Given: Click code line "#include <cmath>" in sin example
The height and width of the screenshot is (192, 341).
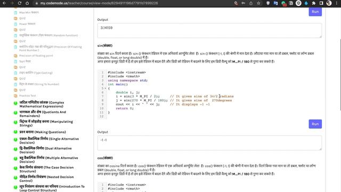Looking at the screenshot, I should (x=124, y=76).
